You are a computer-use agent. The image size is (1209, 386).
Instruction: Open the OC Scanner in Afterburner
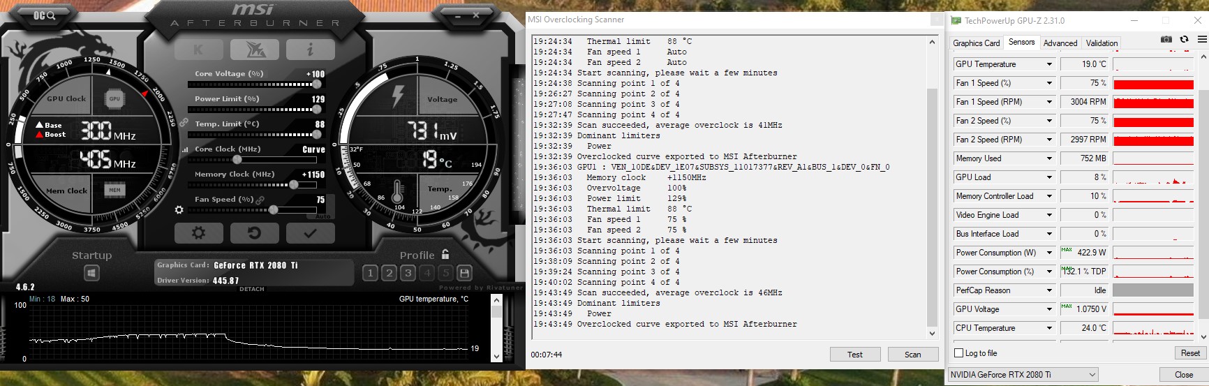45,15
